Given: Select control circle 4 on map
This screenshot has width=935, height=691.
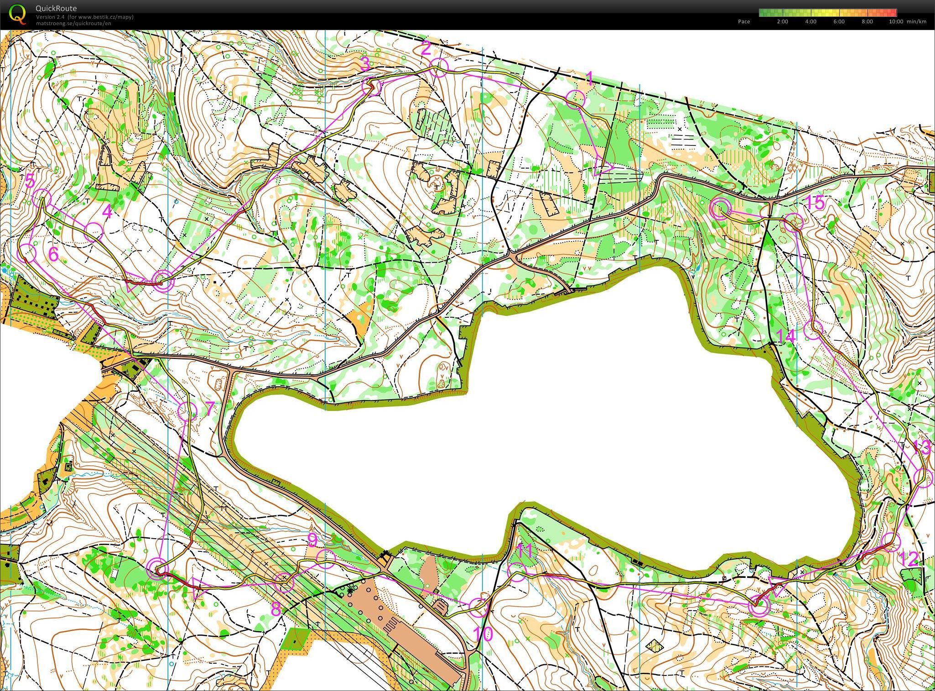Looking at the screenshot, I should [94, 232].
